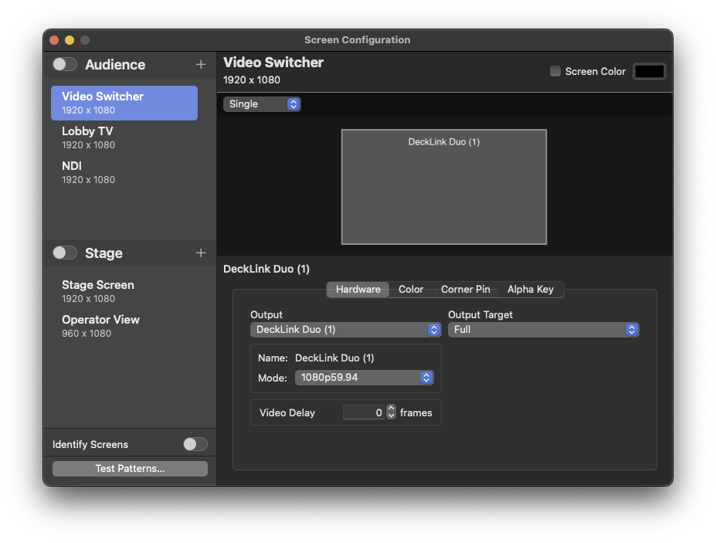Toggle the Stage screens switch
716x543 pixels.
coord(65,253)
